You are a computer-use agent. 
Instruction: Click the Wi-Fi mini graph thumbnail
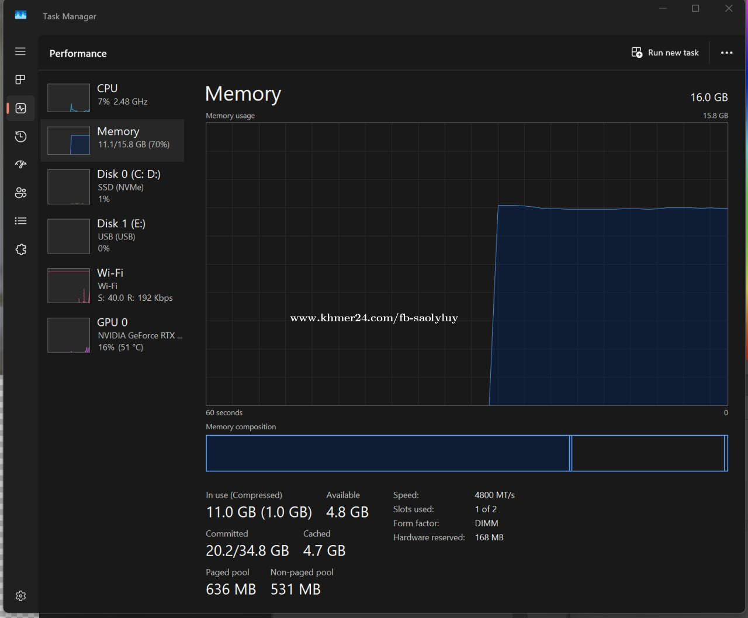pos(68,286)
